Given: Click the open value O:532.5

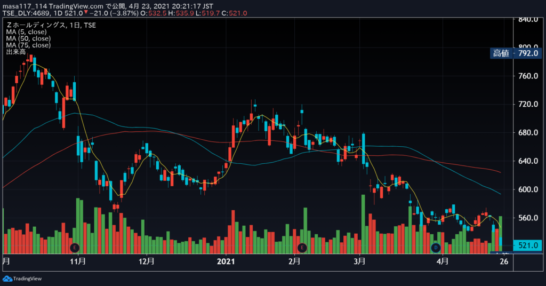Looking at the screenshot, I should click(153, 13).
